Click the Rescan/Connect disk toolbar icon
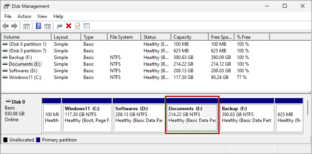Viewport: 312px width, 154px height. 59,26
